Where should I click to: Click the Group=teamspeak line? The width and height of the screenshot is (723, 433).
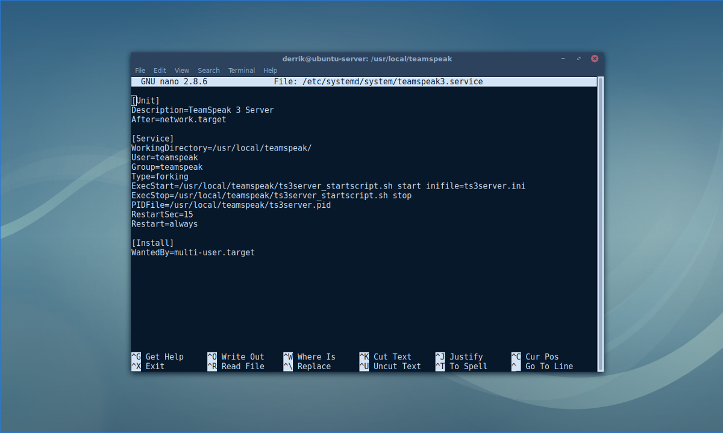click(167, 167)
